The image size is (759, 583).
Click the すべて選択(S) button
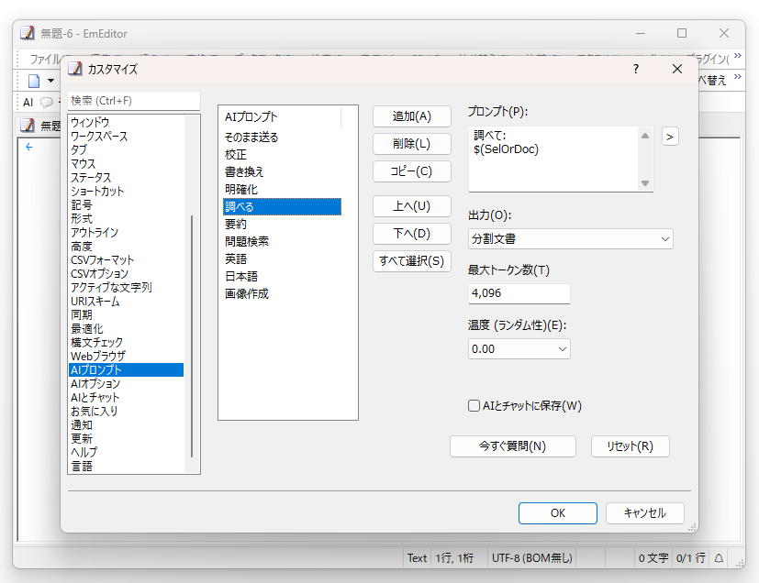click(x=411, y=261)
